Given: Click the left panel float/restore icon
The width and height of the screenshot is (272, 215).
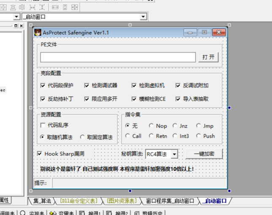Looking at the screenshot, I should coord(16,26).
